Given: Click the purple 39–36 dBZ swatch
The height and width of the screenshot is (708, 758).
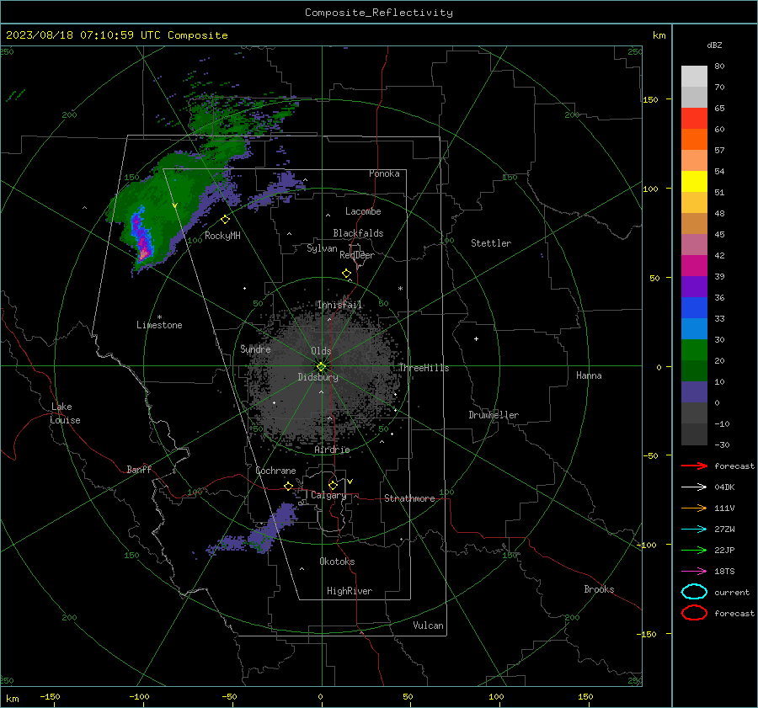Looking at the screenshot, I should click(x=694, y=287).
